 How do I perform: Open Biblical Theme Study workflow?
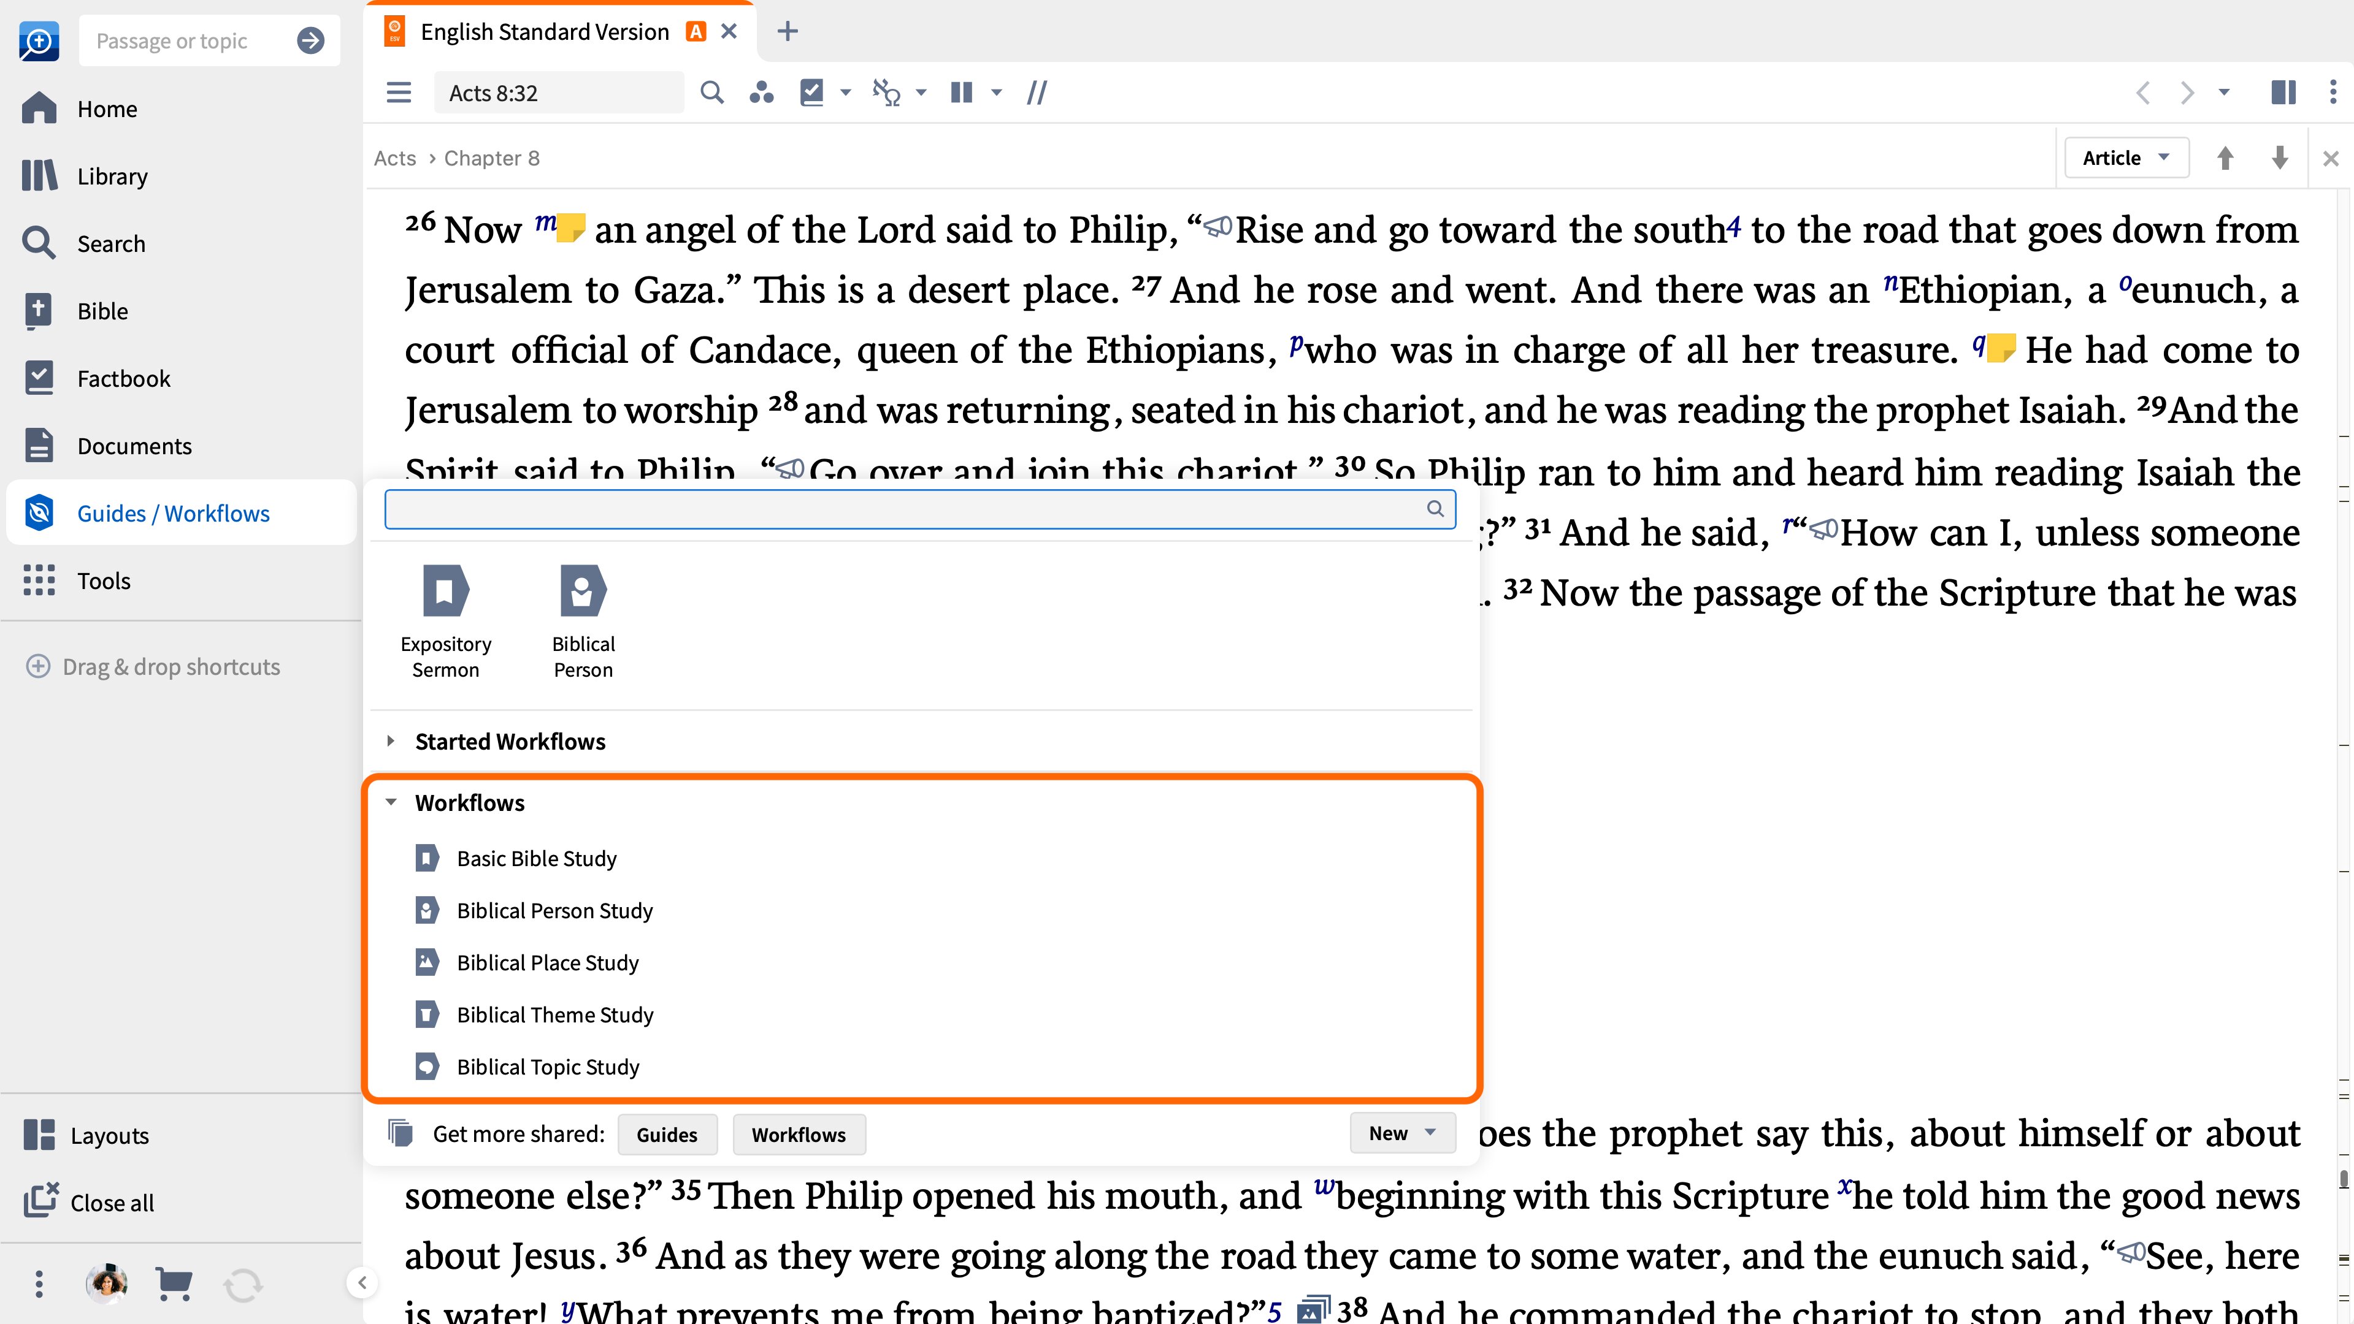535,1014
